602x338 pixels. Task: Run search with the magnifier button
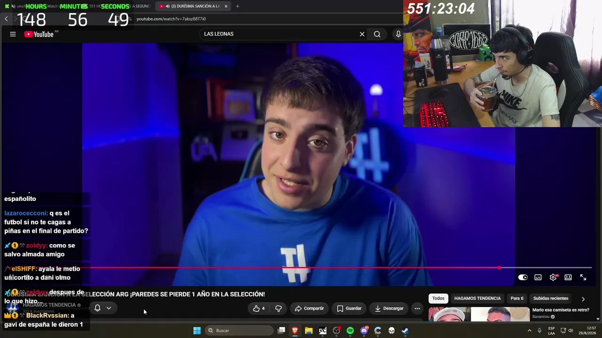tap(377, 34)
